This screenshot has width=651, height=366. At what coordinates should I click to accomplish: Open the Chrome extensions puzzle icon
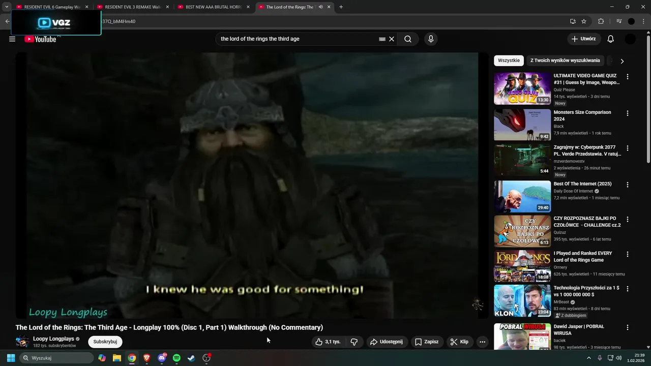601,21
